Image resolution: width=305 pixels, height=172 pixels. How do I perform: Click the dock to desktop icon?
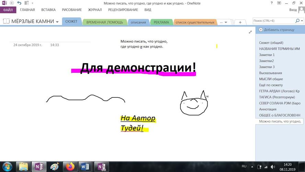[26, 3]
